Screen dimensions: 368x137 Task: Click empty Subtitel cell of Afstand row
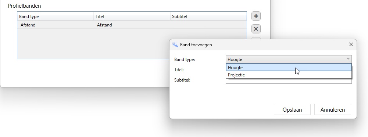click(208, 25)
